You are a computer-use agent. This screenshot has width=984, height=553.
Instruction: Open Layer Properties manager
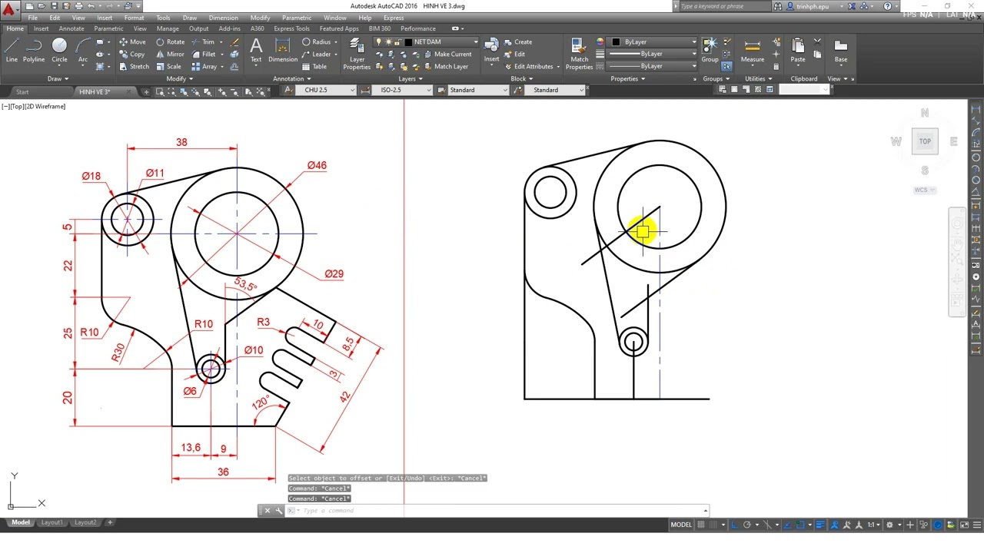click(x=357, y=54)
